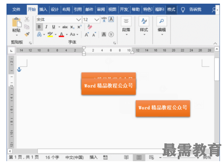Viewport: 224px width, 166px height.
Task: Toggle Underline formatting
Action: (54, 27)
